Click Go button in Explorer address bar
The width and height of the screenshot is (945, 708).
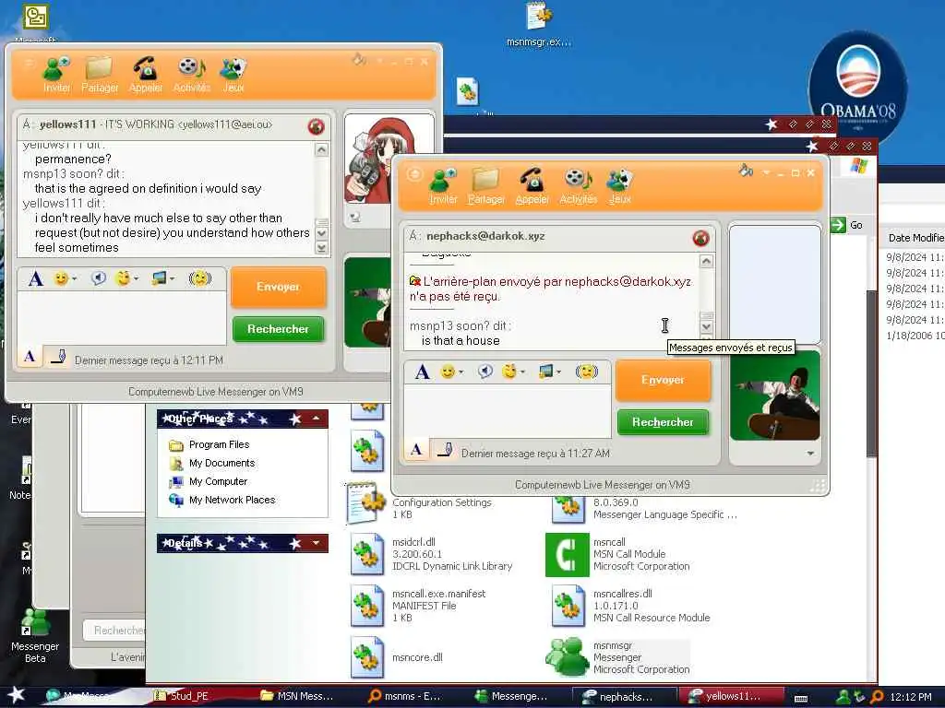tap(847, 225)
